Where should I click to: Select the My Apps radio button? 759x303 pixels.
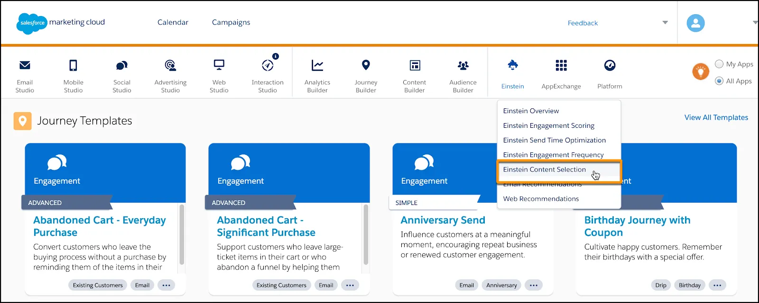pyautogui.click(x=719, y=64)
